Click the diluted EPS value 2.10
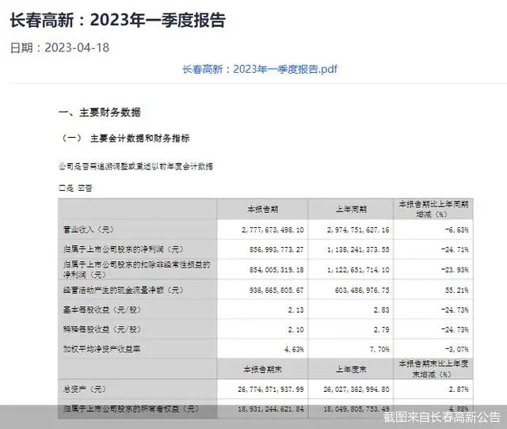This screenshot has width=507, height=429. [295, 330]
